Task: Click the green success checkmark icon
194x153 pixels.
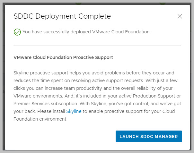Action: (x=17, y=32)
